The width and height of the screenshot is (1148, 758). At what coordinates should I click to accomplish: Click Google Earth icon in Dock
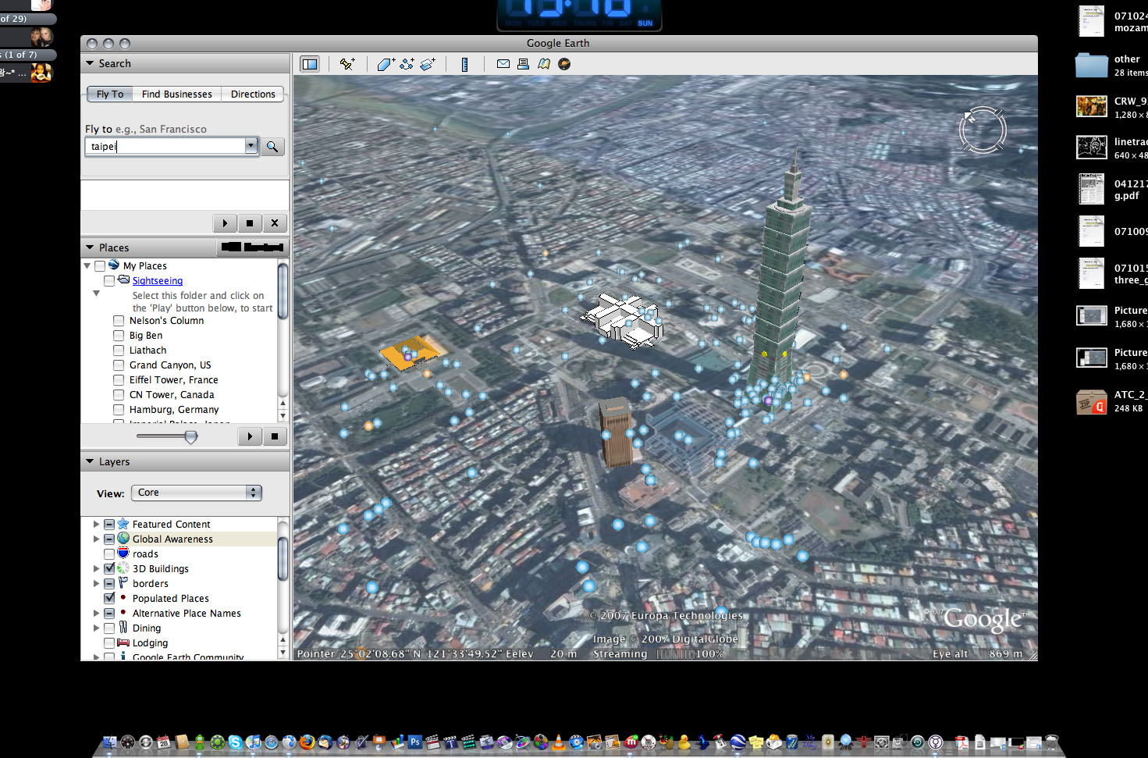737,742
